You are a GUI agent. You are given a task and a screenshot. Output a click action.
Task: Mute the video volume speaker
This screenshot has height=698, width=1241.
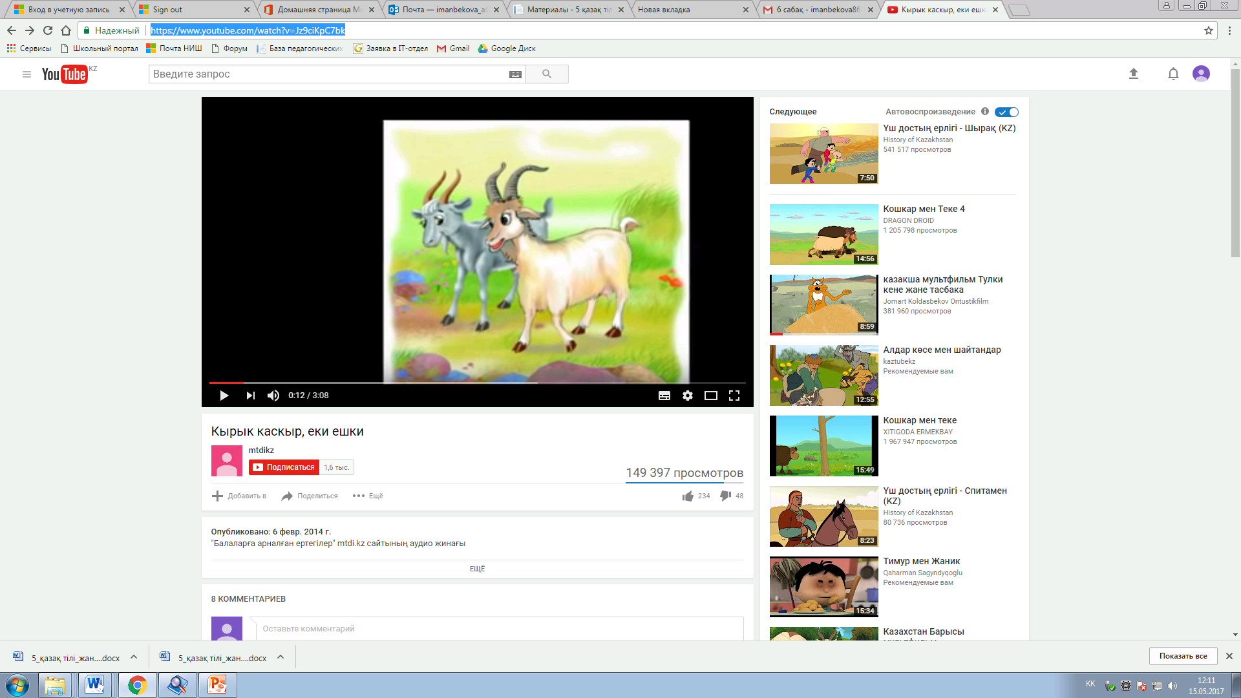pyautogui.click(x=273, y=396)
